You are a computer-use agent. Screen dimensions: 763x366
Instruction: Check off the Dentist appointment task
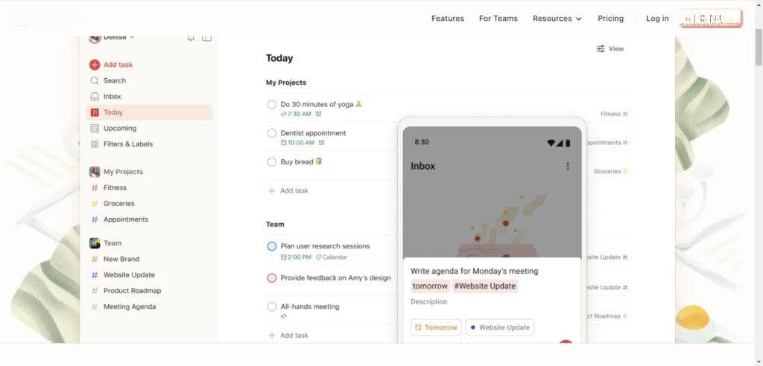(271, 133)
